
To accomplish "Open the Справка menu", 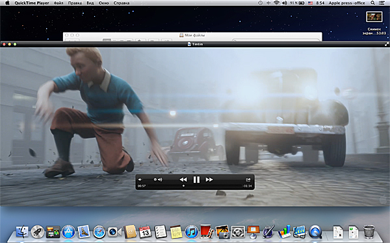I will click(x=122, y=3).
